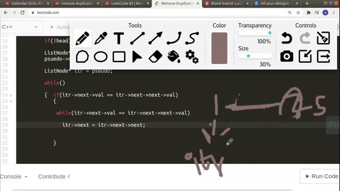Select the Eyedropper color picker tool

pyautogui.click(x=100, y=38)
